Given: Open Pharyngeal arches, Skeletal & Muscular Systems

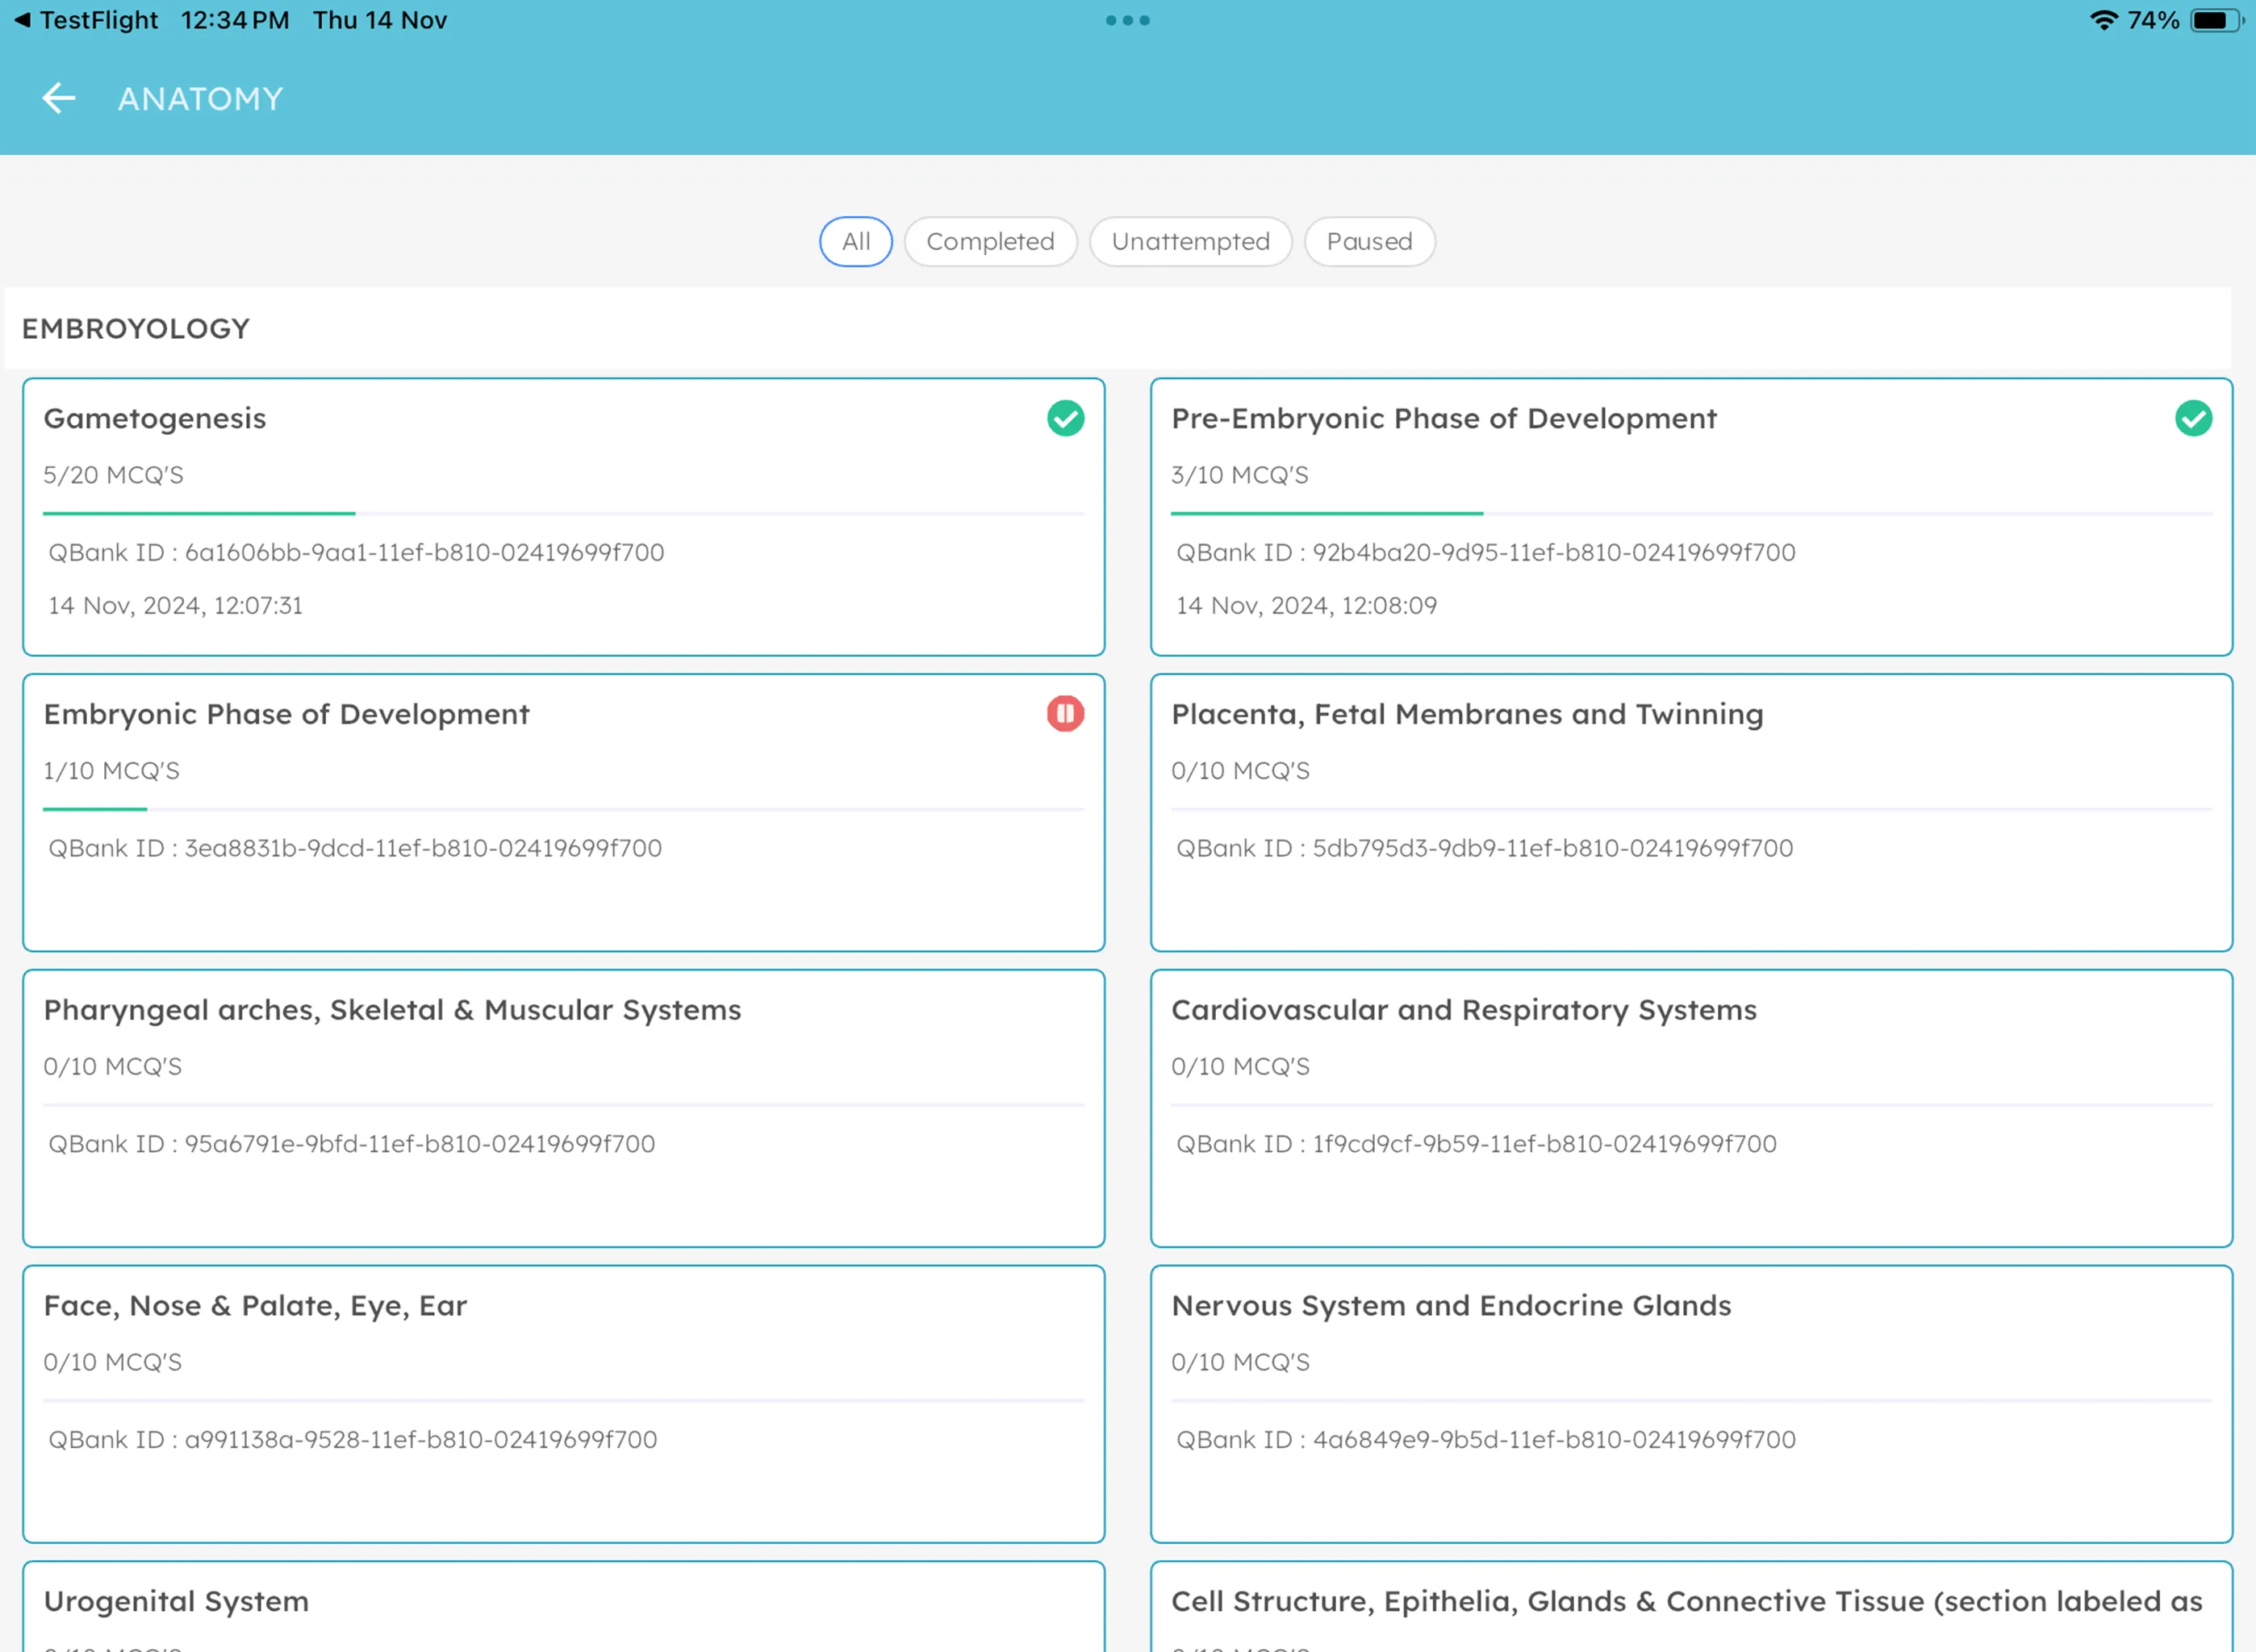Looking at the screenshot, I should coord(564,1109).
